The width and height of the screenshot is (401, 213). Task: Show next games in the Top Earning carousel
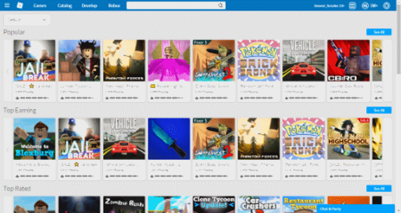click(387, 149)
